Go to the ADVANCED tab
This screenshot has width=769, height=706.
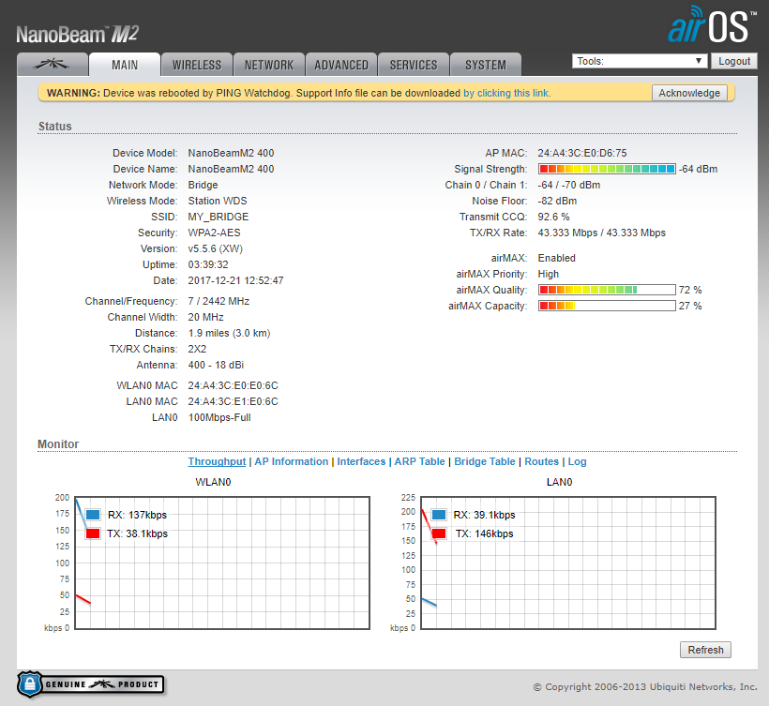tap(341, 65)
